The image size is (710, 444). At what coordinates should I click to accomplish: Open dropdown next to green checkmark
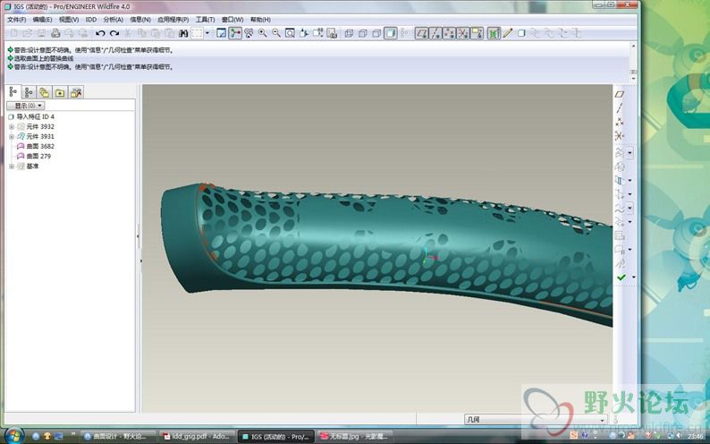633,277
